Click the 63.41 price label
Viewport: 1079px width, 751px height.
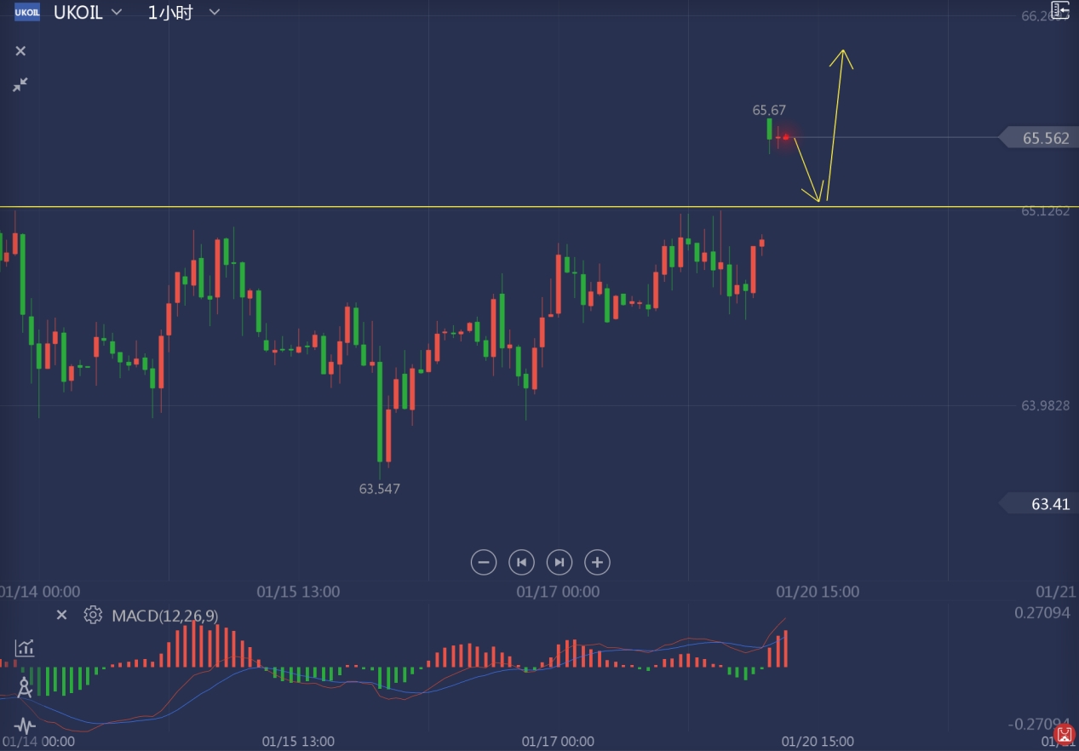(x=1045, y=504)
